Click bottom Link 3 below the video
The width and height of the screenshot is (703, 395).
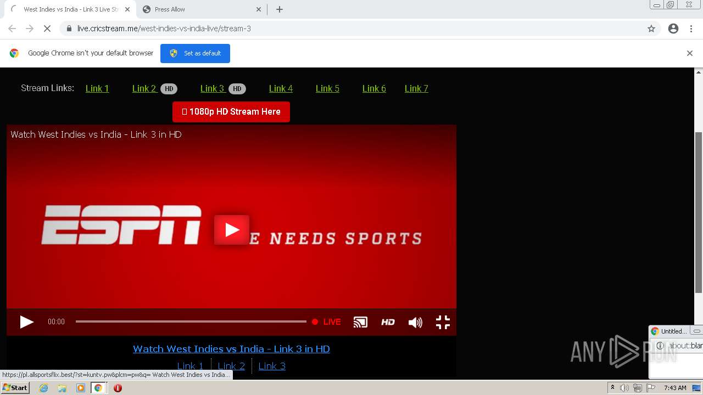tap(272, 366)
